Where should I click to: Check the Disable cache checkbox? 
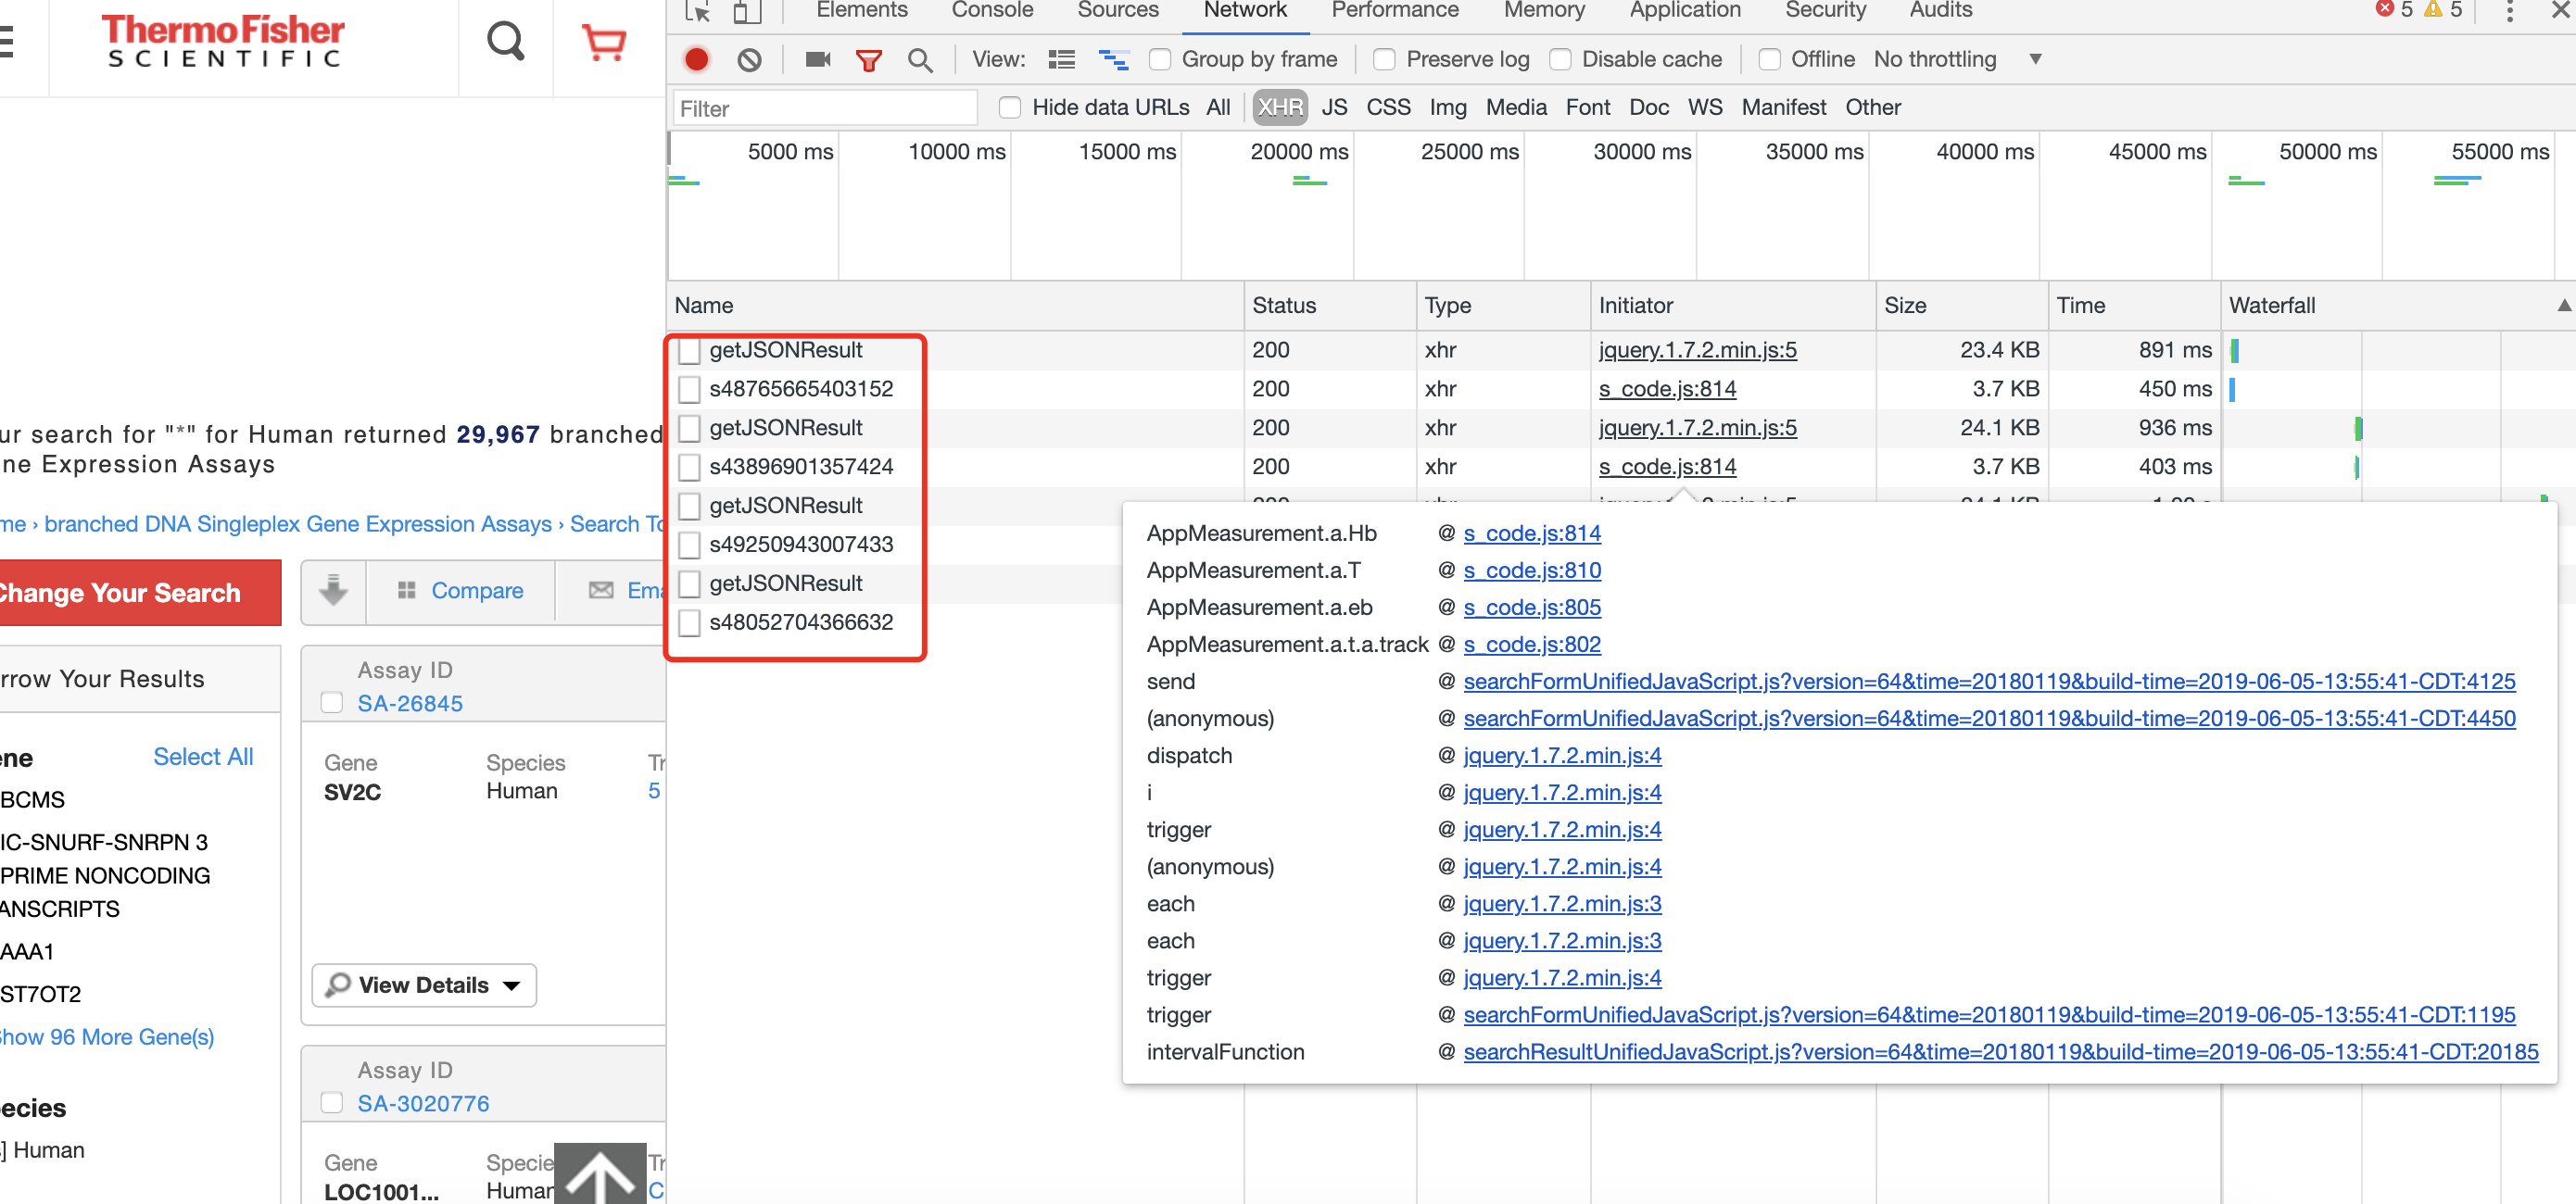(1560, 60)
